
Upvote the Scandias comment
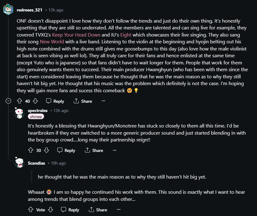click(x=31, y=210)
